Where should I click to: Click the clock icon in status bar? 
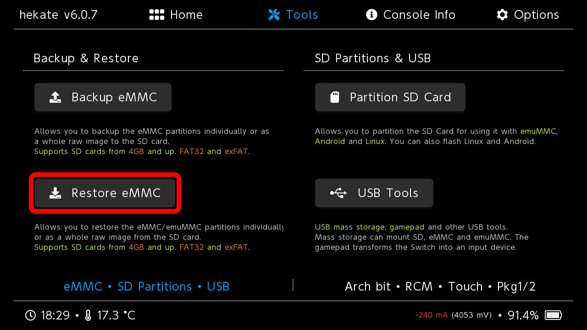click(30, 315)
